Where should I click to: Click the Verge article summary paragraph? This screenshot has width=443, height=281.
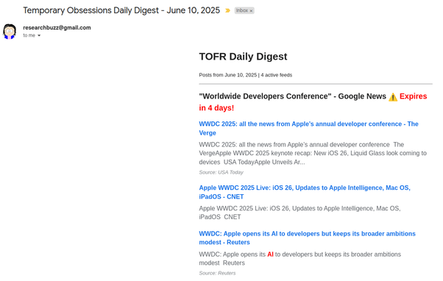[x=313, y=153]
